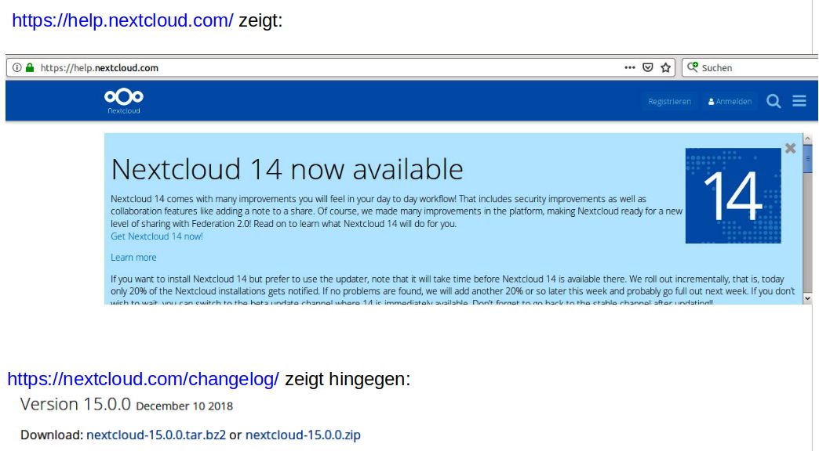The image size is (819, 451).
Task: Bookmark this page with the star icon
Action: 665,68
